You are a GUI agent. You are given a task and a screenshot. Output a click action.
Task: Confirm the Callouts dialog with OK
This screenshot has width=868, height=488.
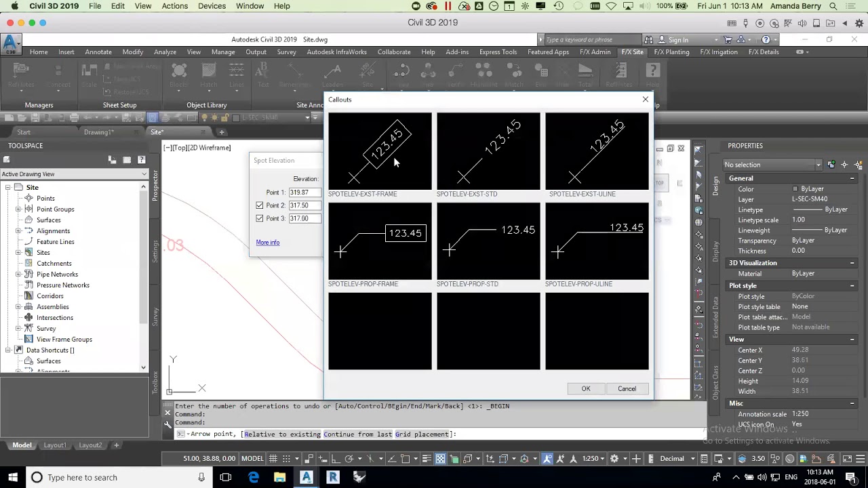586,388
